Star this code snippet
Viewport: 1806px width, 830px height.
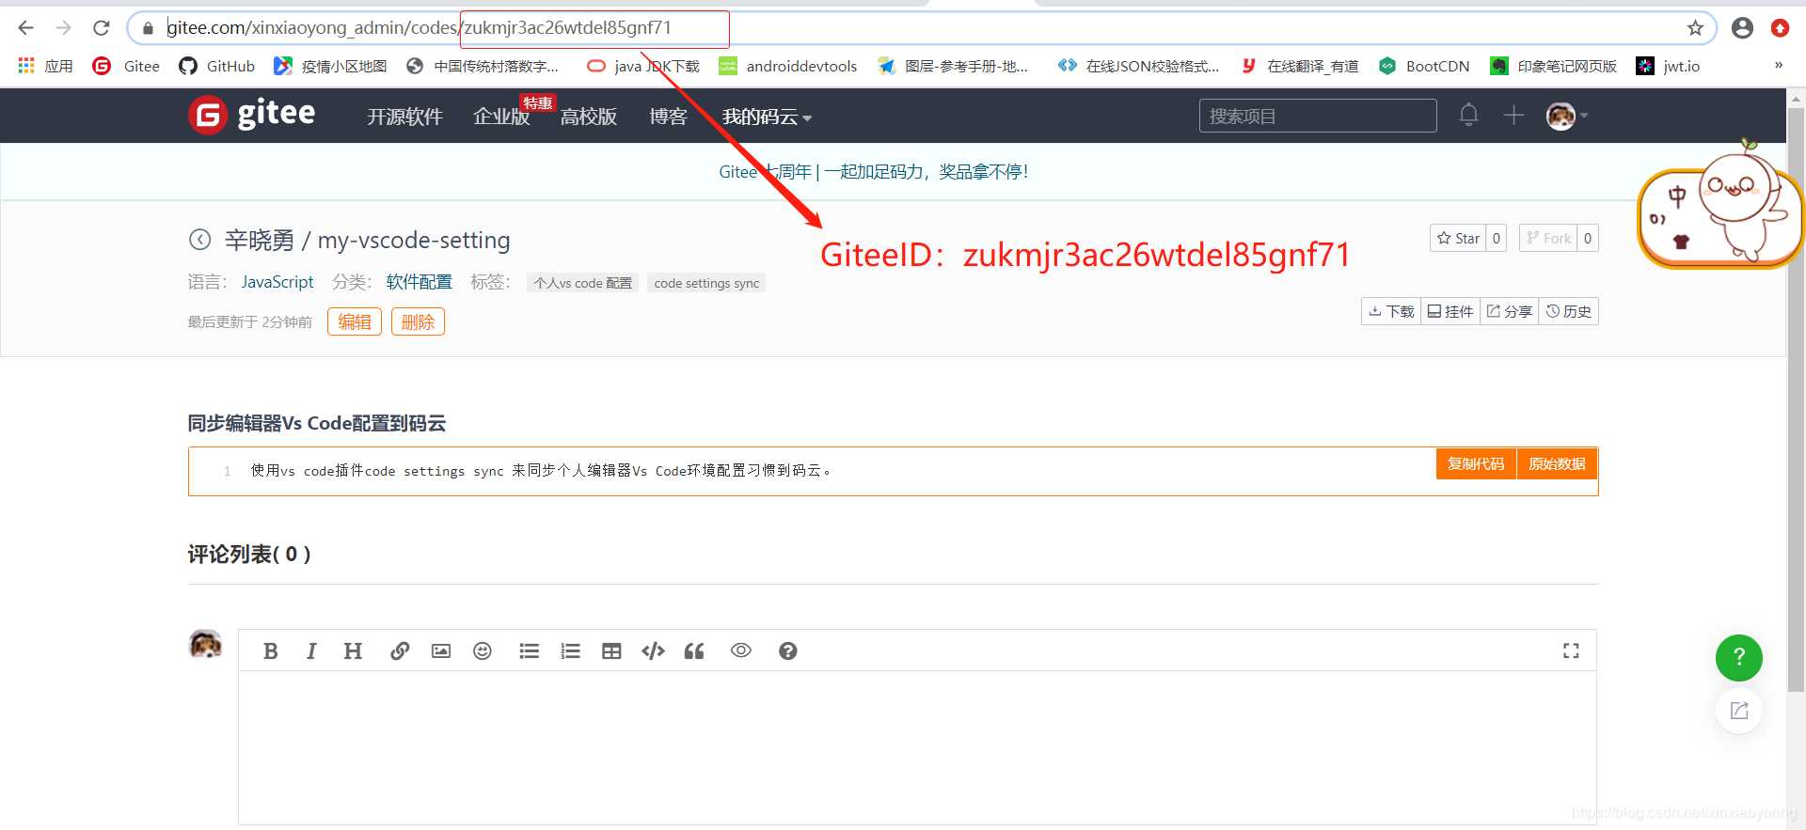tap(1458, 238)
